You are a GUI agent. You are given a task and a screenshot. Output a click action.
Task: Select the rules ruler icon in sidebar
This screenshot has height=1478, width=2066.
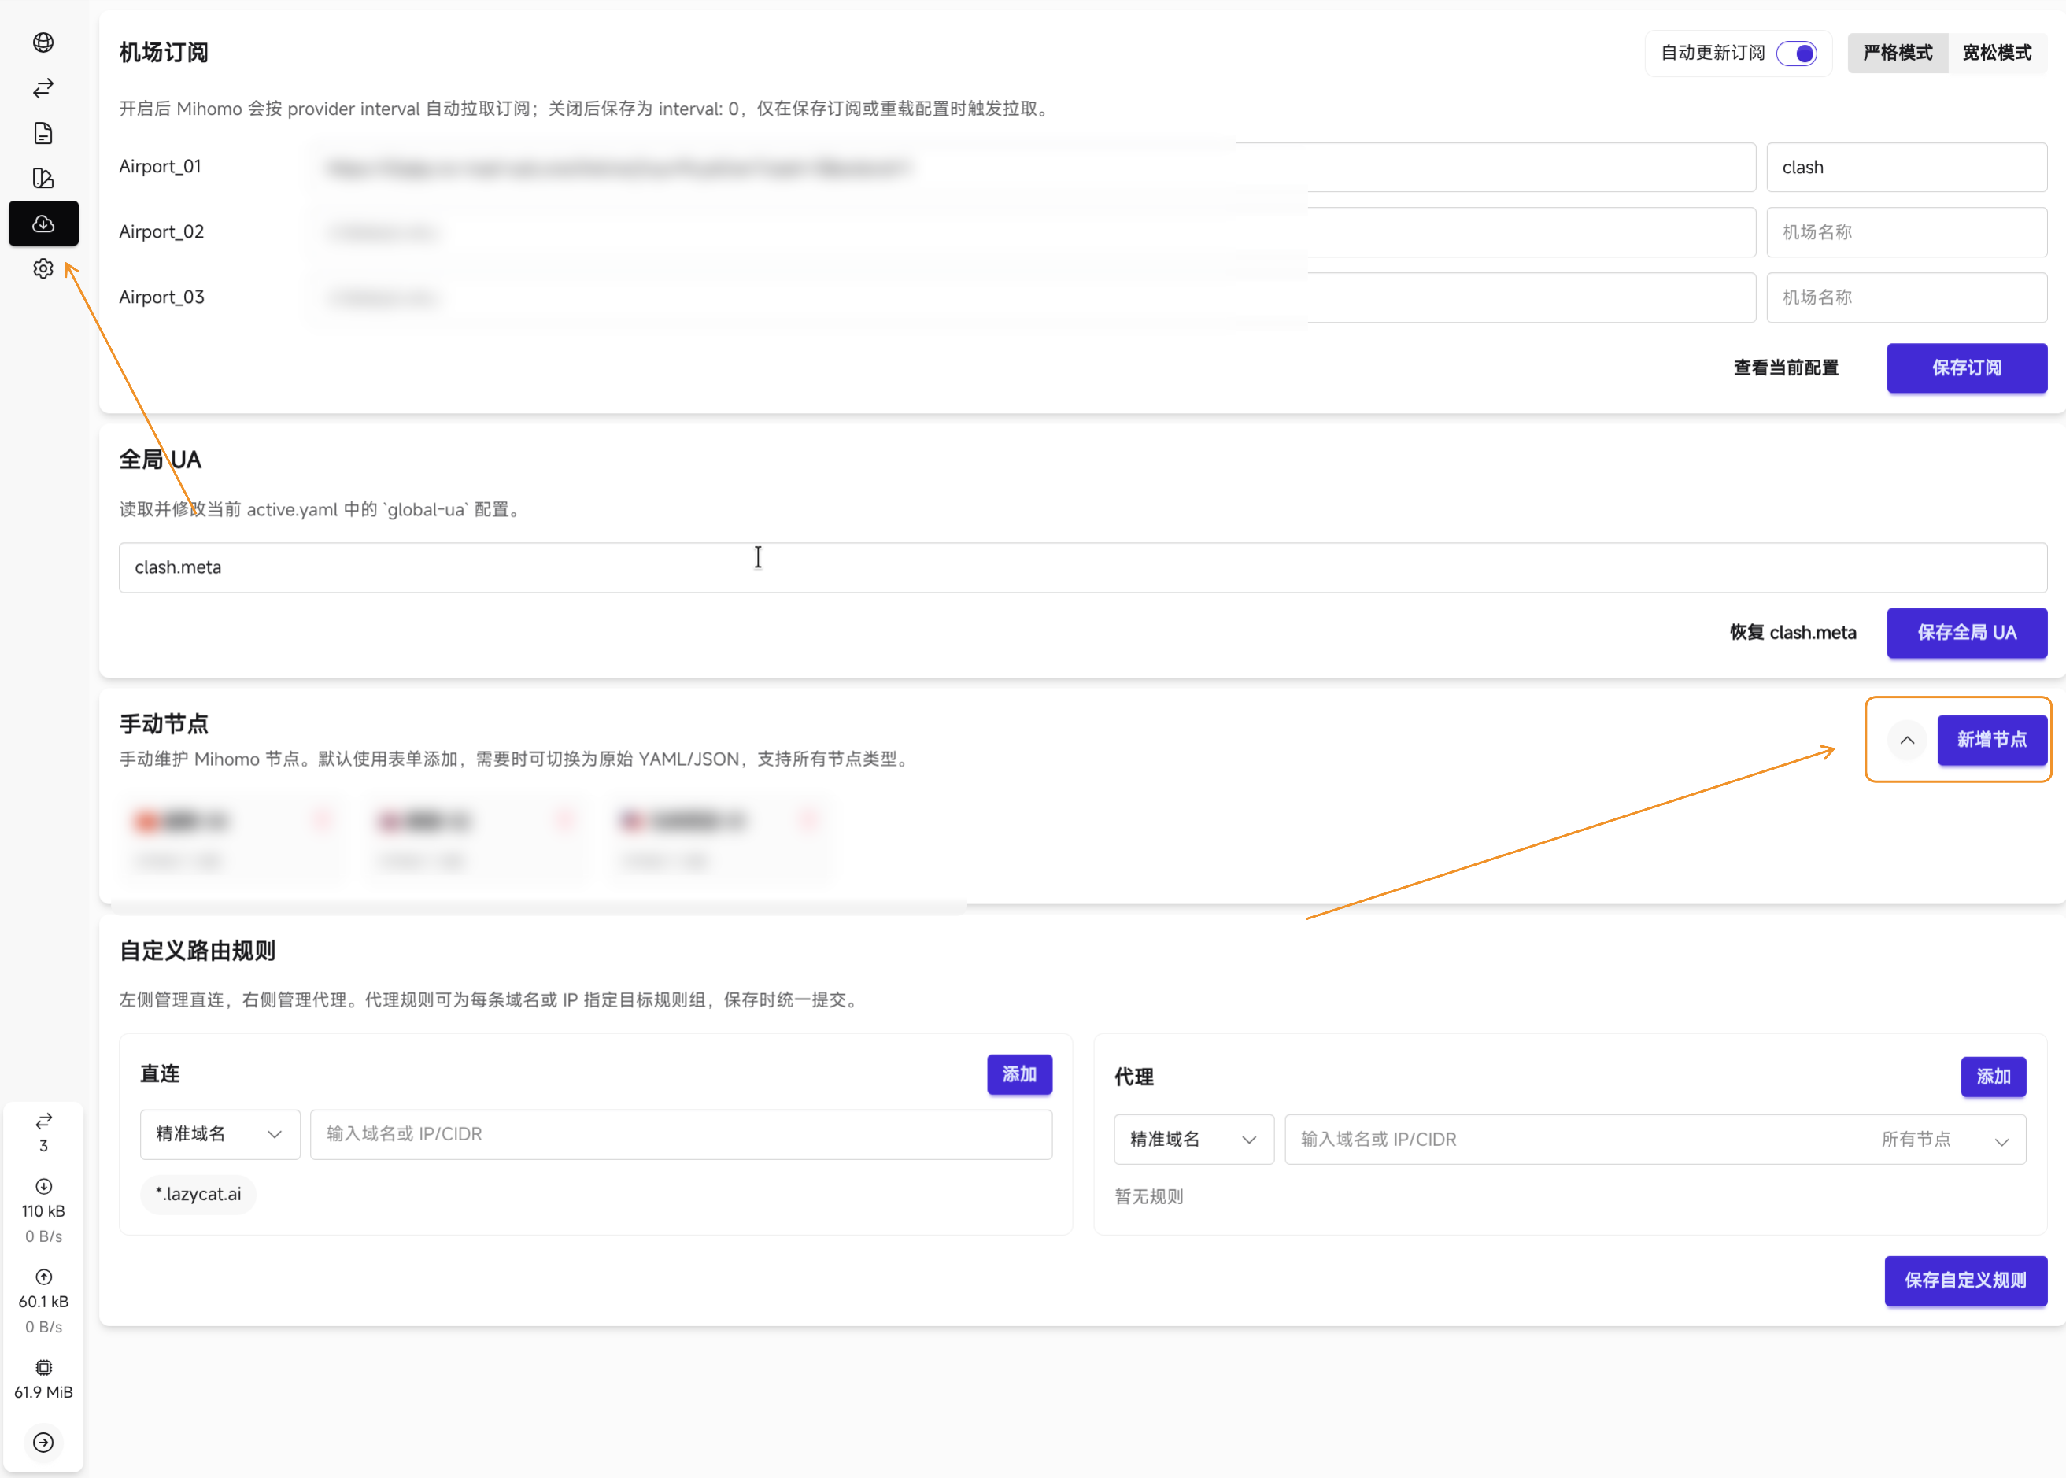[x=43, y=177]
